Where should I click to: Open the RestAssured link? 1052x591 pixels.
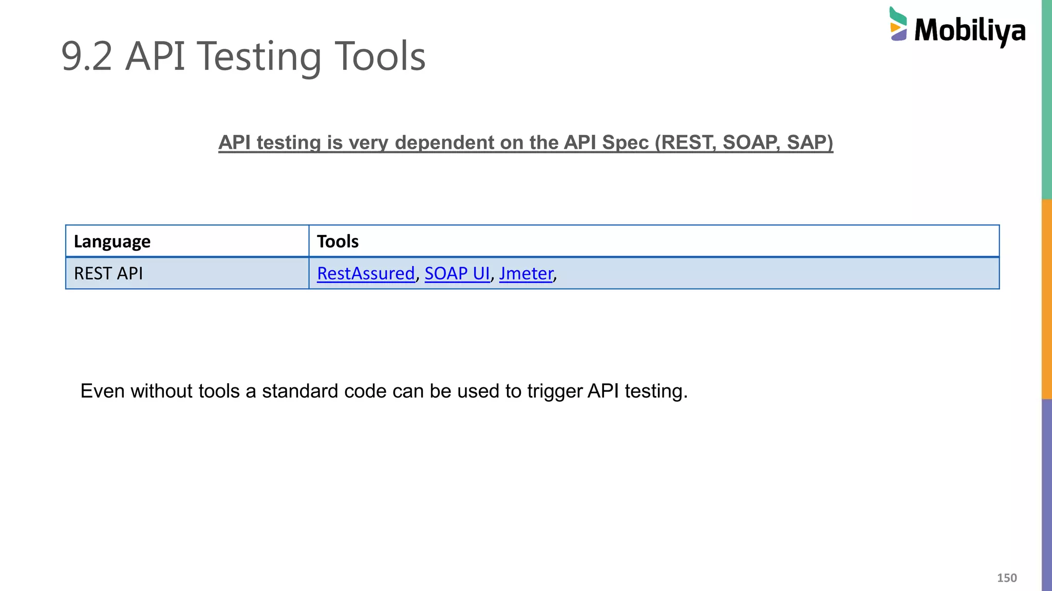click(366, 273)
